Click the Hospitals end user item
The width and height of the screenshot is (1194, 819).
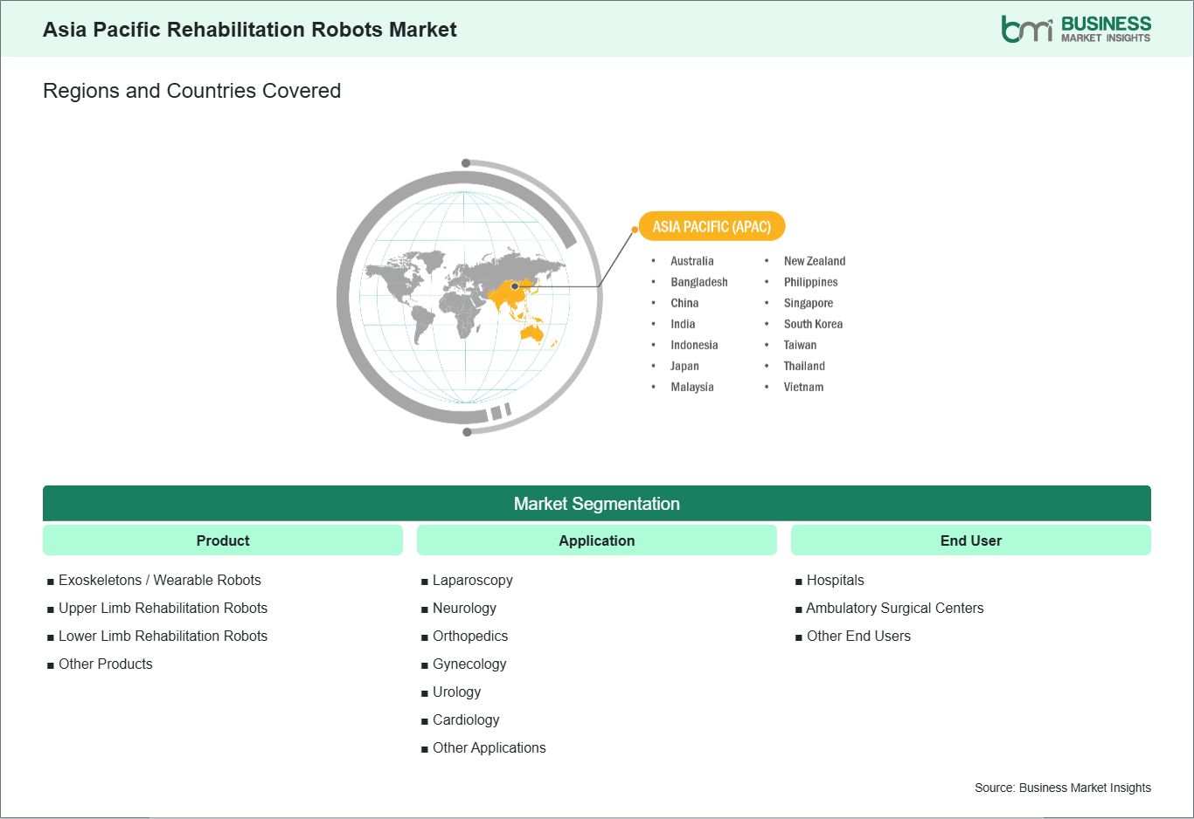coord(835,580)
